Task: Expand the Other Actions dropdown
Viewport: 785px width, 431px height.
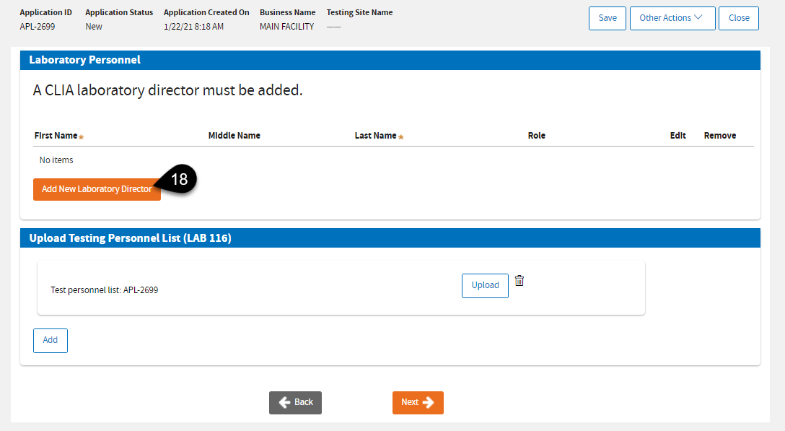Action: click(x=672, y=18)
